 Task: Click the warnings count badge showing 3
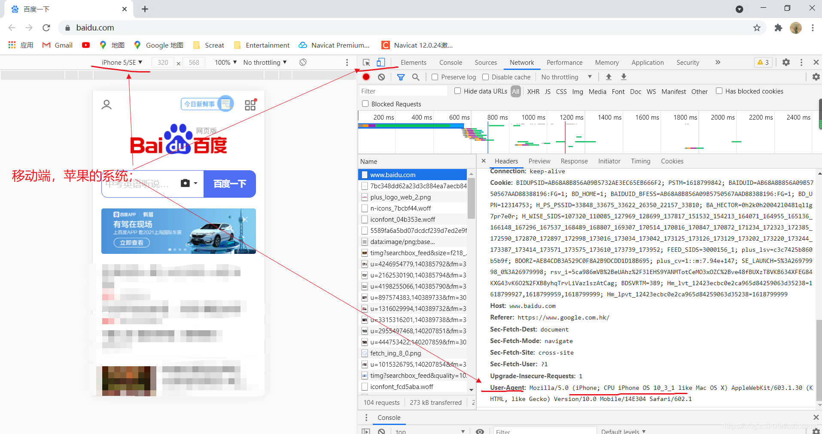[763, 62]
